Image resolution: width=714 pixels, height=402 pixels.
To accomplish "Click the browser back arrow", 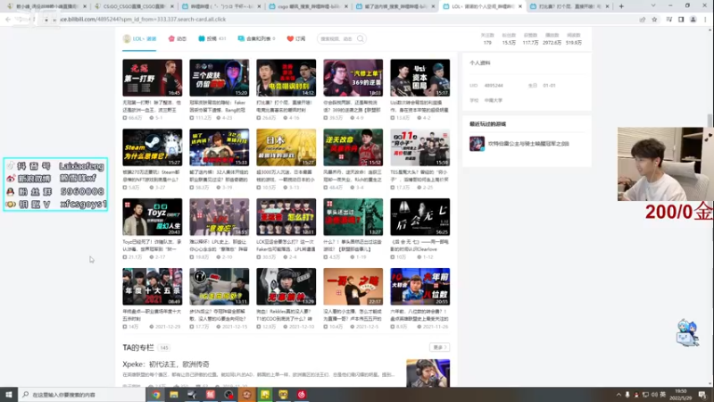I will pos(8,20).
